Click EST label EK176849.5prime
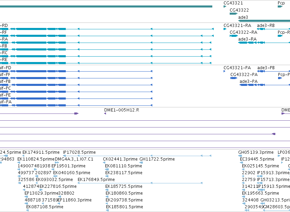290x212 pixels. point(96,180)
